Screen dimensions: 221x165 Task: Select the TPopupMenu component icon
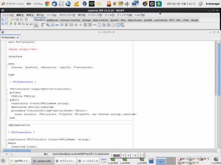coord(48,25)
